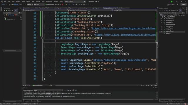
Task: Click the bookmark toolbar icon
Action: click(x=84, y=5)
